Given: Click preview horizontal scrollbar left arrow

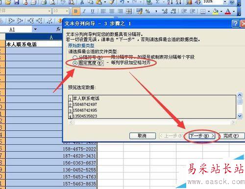Looking at the screenshot, I should (x=71, y=122).
